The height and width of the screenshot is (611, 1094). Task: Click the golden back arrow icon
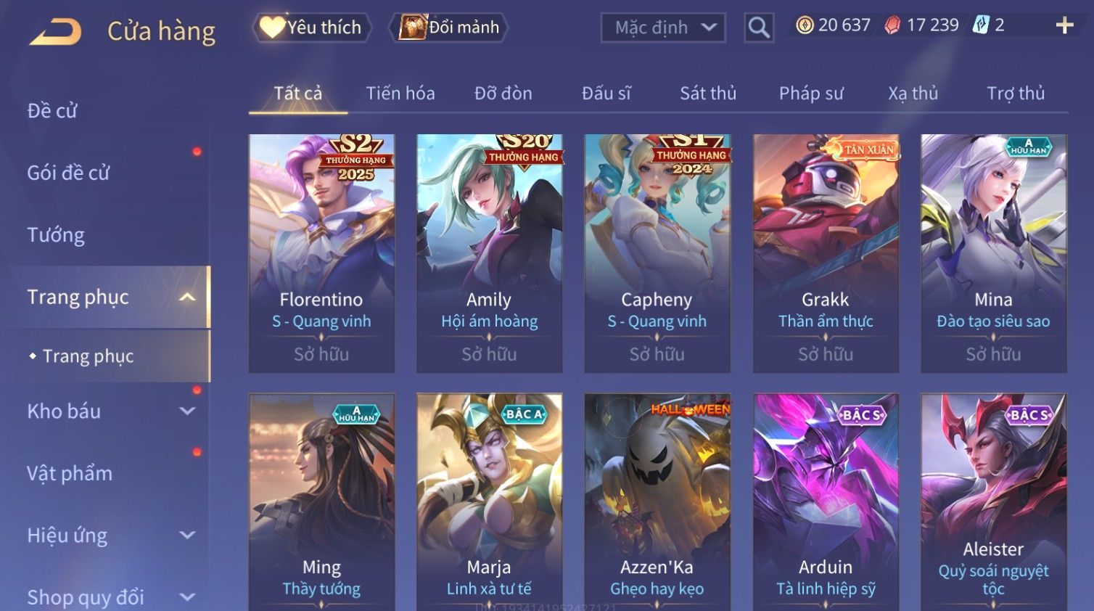click(x=55, y=31)
